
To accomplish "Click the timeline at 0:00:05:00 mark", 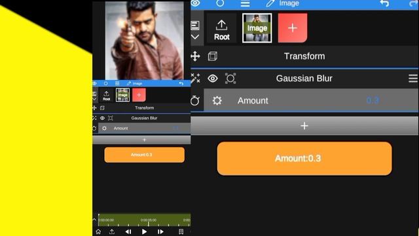I will coord(149,220).
